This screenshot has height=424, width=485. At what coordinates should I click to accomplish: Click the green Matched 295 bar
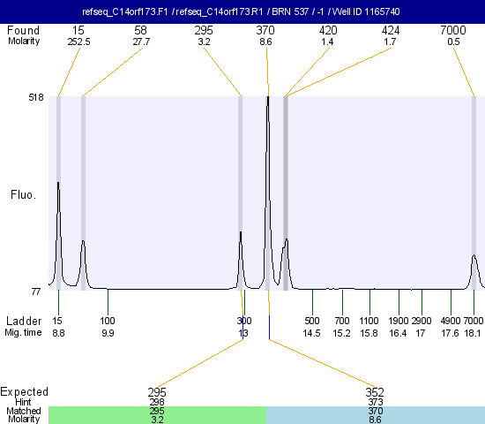[157, 415]
